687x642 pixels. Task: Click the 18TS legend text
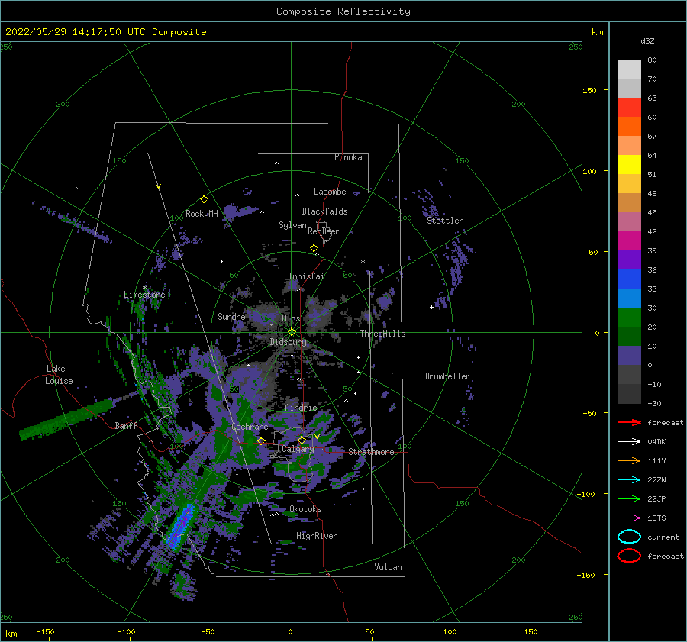coord(656,518)
